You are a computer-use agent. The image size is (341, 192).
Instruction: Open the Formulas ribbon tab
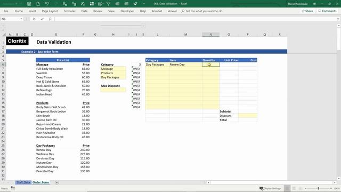(70, 11)
